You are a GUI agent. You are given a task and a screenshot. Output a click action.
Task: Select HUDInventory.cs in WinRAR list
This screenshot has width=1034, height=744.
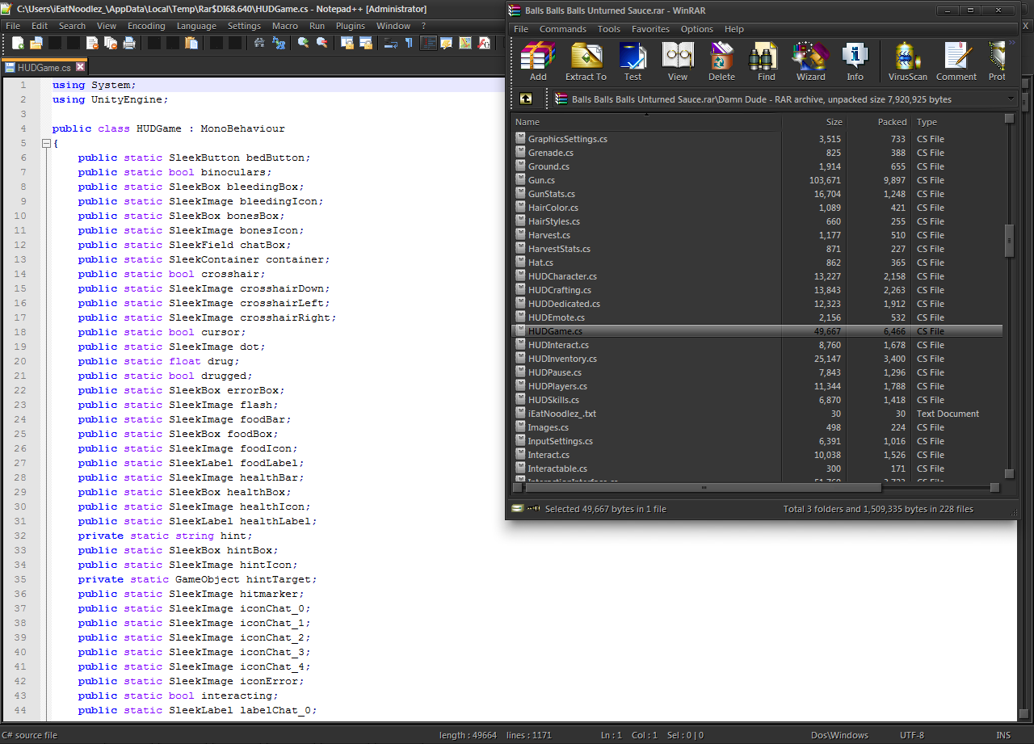[x=757, y=359]
